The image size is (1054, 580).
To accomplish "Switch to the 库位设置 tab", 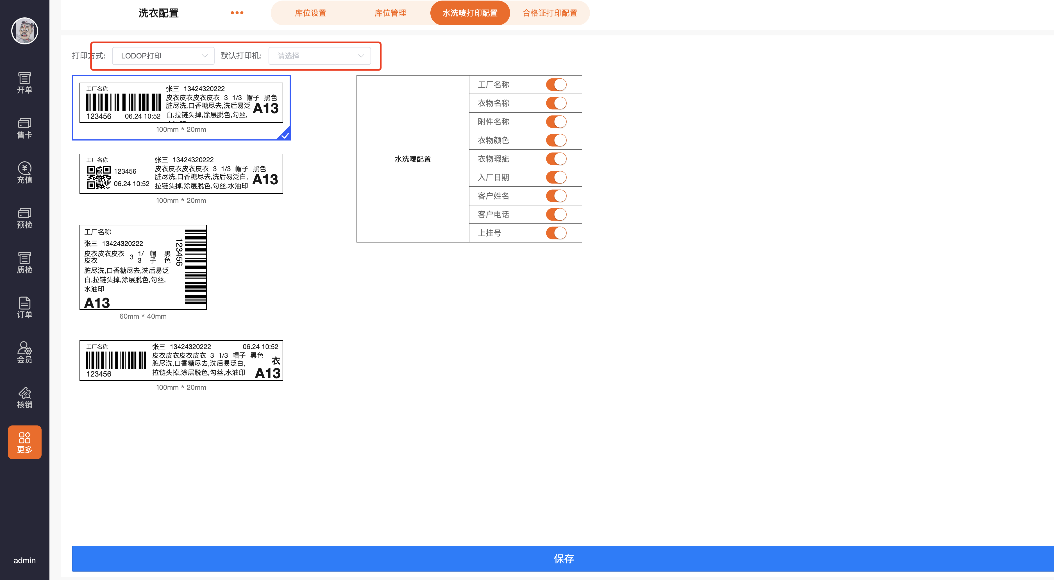I will point(311,13).
